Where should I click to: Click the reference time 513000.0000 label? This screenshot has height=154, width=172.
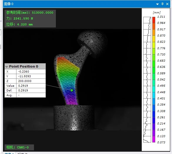pos(30,13)
